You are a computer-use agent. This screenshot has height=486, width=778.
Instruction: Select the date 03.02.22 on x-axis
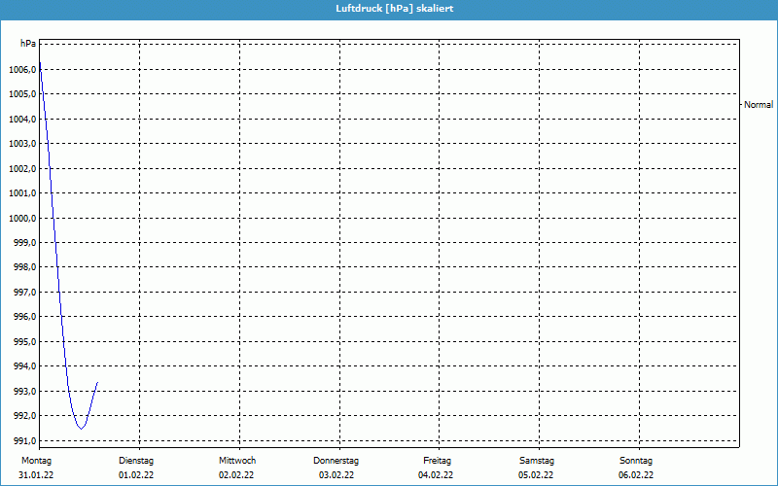pyautogui.click(x=336, y=475)
